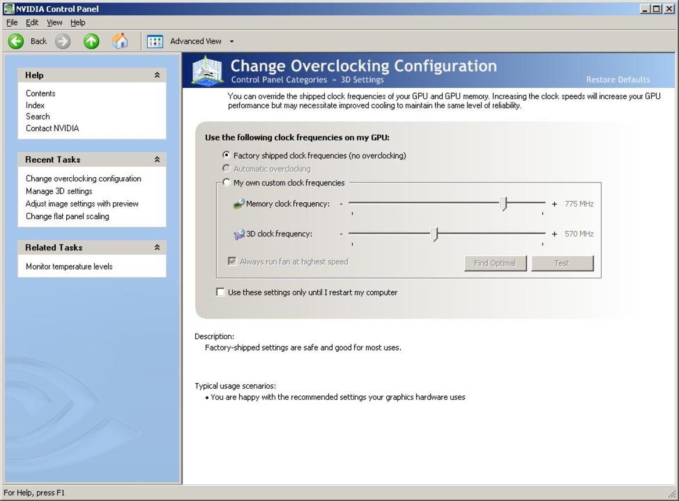Click the NVIDIA Control Panel title bar icon
The image size is (679, 501).
tap(8, 9)
